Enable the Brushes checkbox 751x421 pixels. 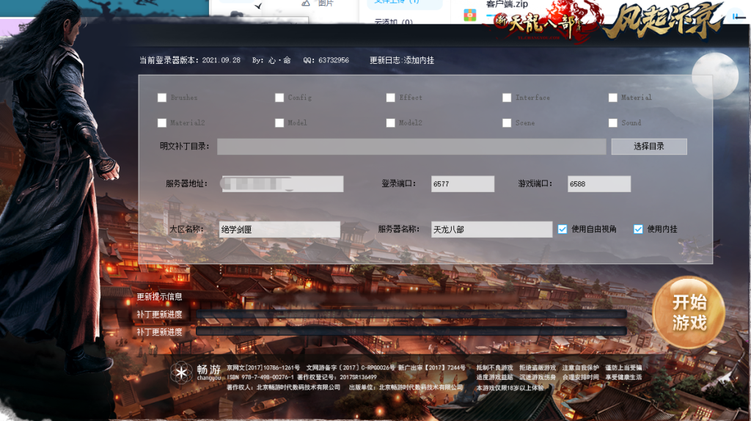click(162, 98)
